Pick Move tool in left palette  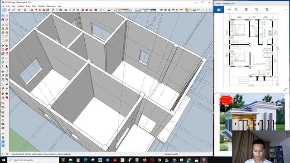3,45
